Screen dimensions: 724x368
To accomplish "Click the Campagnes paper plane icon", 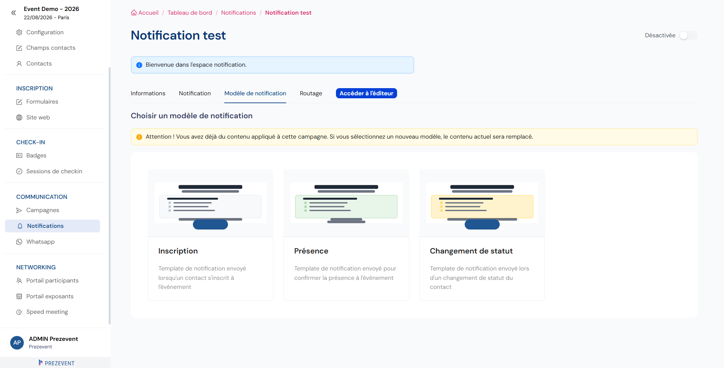I will click(x=19, y=210).
